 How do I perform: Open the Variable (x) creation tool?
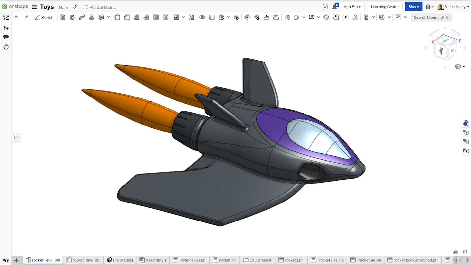(x=345, y=17)
